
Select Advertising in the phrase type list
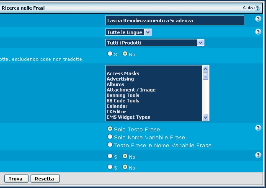click(120, 79)
